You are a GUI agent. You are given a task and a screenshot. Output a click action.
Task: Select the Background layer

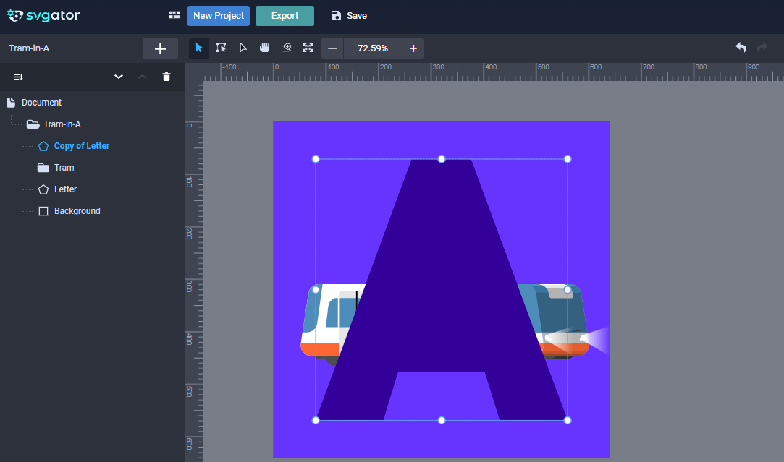coord(77,211)
